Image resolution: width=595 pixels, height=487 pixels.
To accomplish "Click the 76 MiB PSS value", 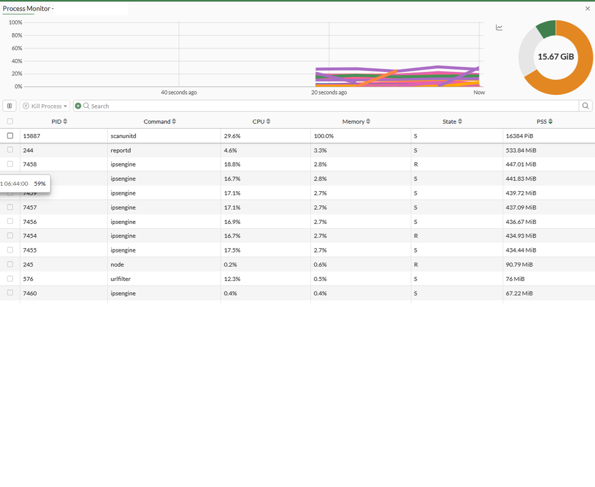I will 515,279.
